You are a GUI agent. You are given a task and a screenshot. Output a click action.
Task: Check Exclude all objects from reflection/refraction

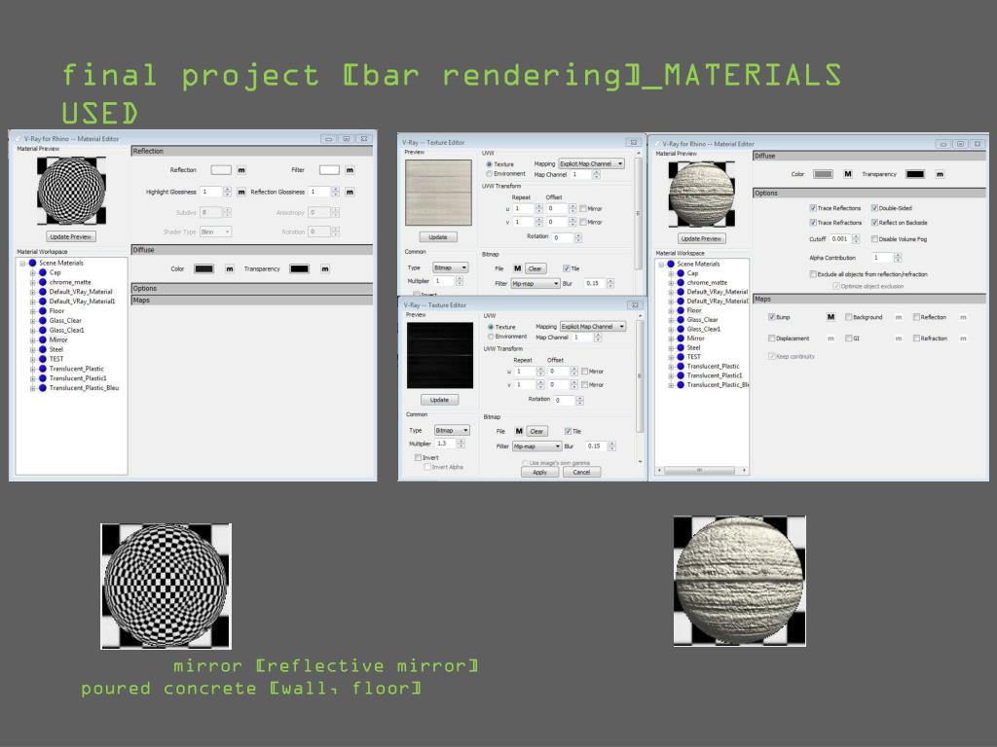tap(813, 274)
